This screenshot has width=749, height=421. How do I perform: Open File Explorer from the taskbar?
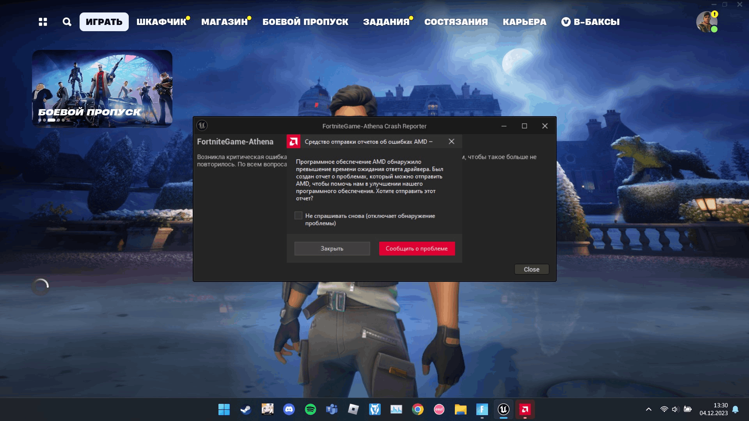[461, 409]
